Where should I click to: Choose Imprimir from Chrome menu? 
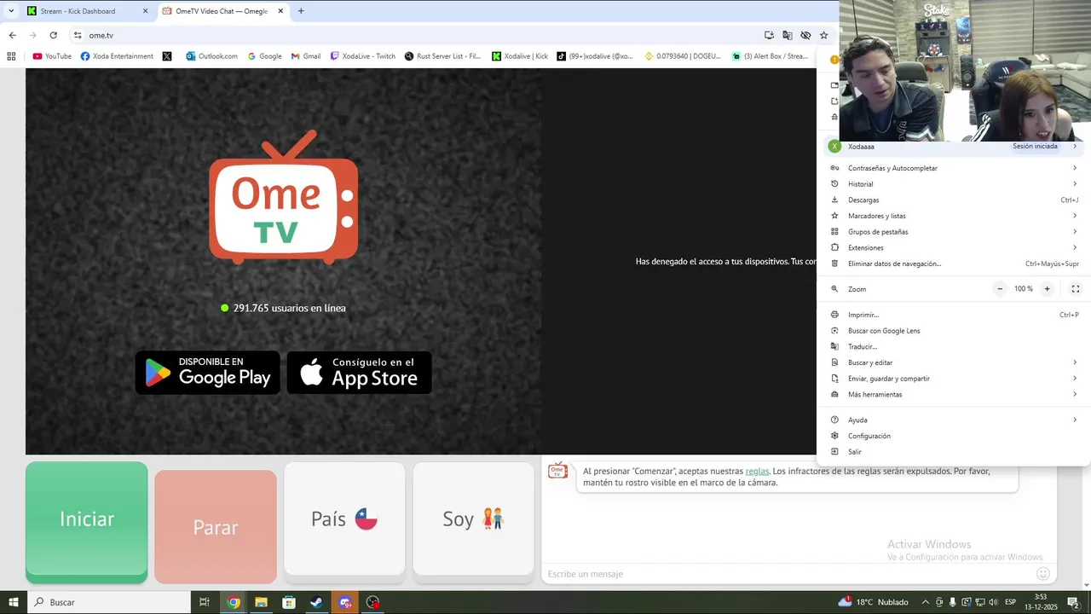954,315
